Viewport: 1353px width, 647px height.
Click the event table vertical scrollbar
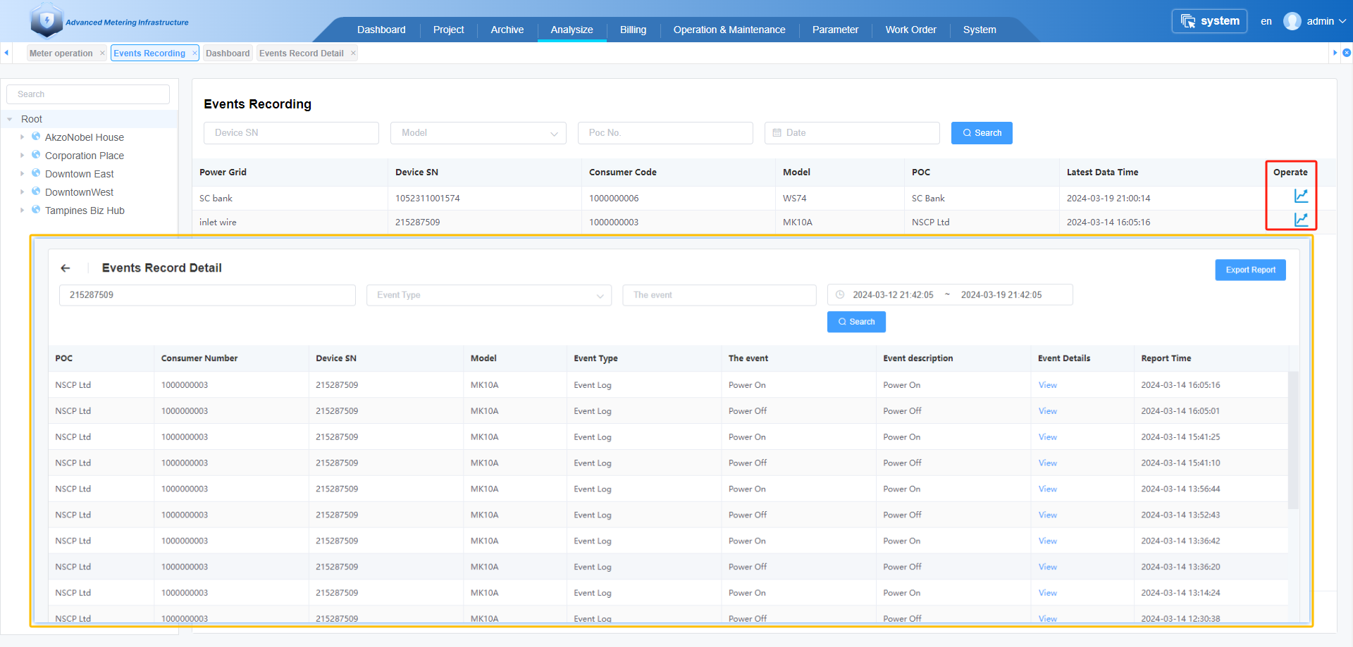pyautogui.click(x=1293, y=440)
